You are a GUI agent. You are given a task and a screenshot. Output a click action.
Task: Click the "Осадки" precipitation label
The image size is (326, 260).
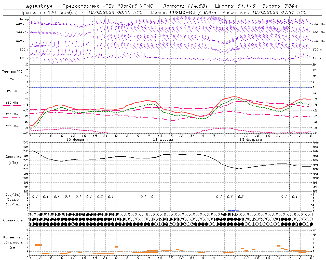(x=13, y=200)
